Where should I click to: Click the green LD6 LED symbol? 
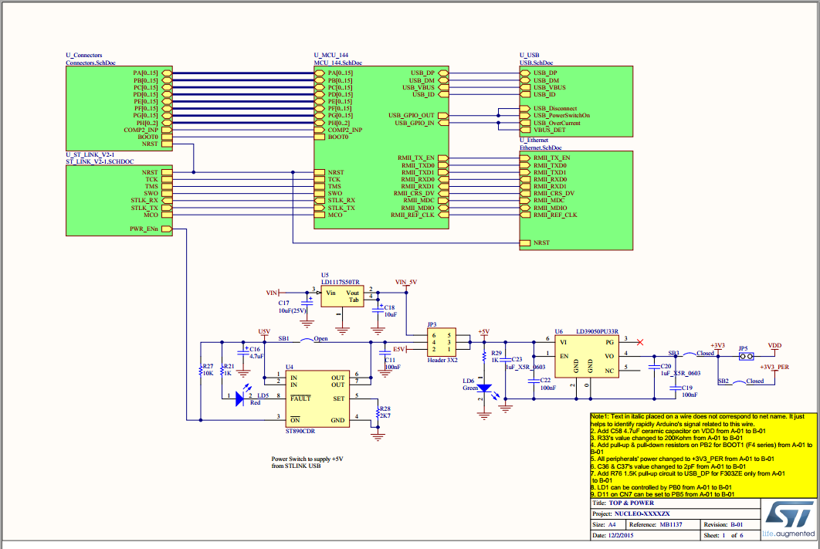click(x=486, y=388)
